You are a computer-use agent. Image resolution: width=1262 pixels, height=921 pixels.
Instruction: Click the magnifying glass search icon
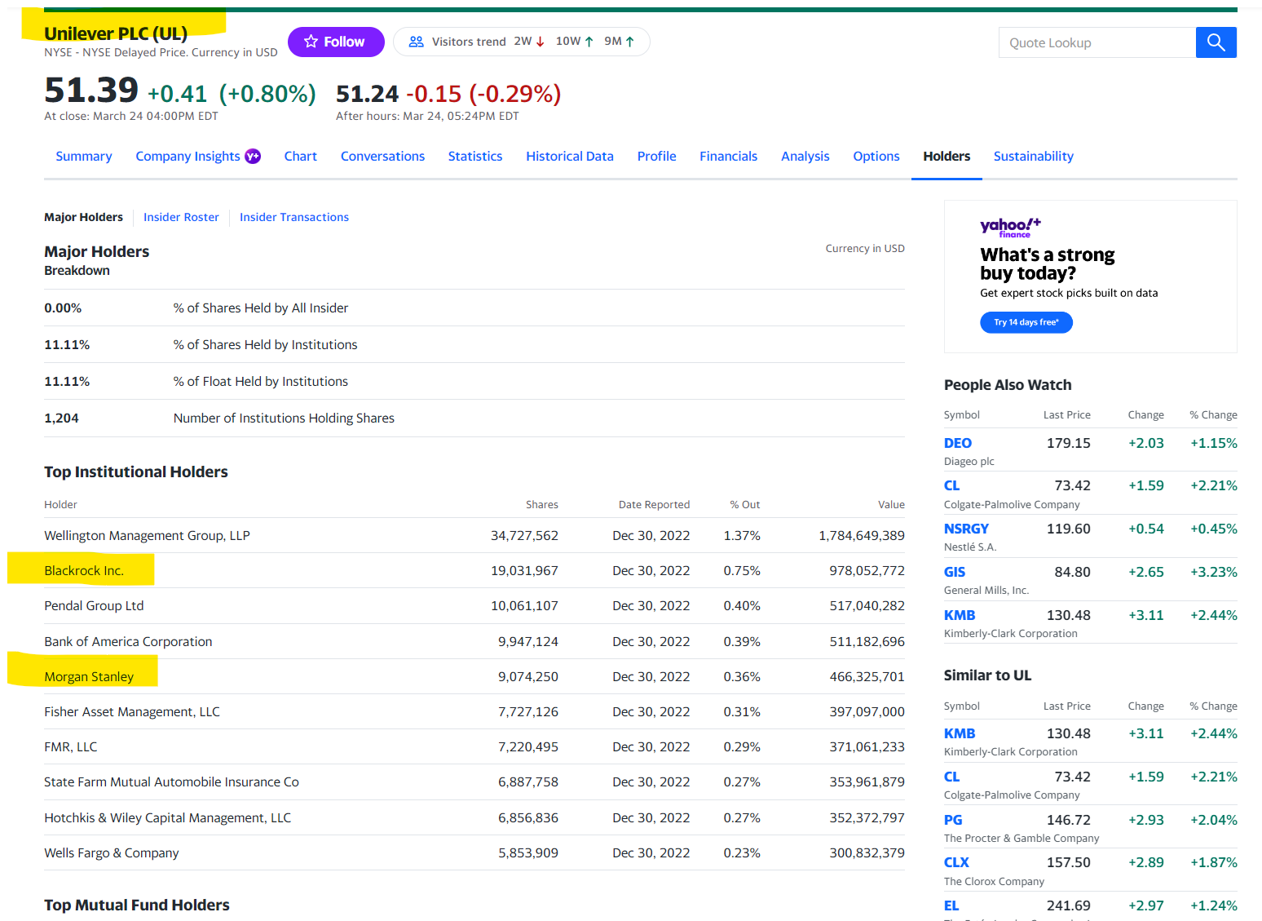(x=1216, y=42)
